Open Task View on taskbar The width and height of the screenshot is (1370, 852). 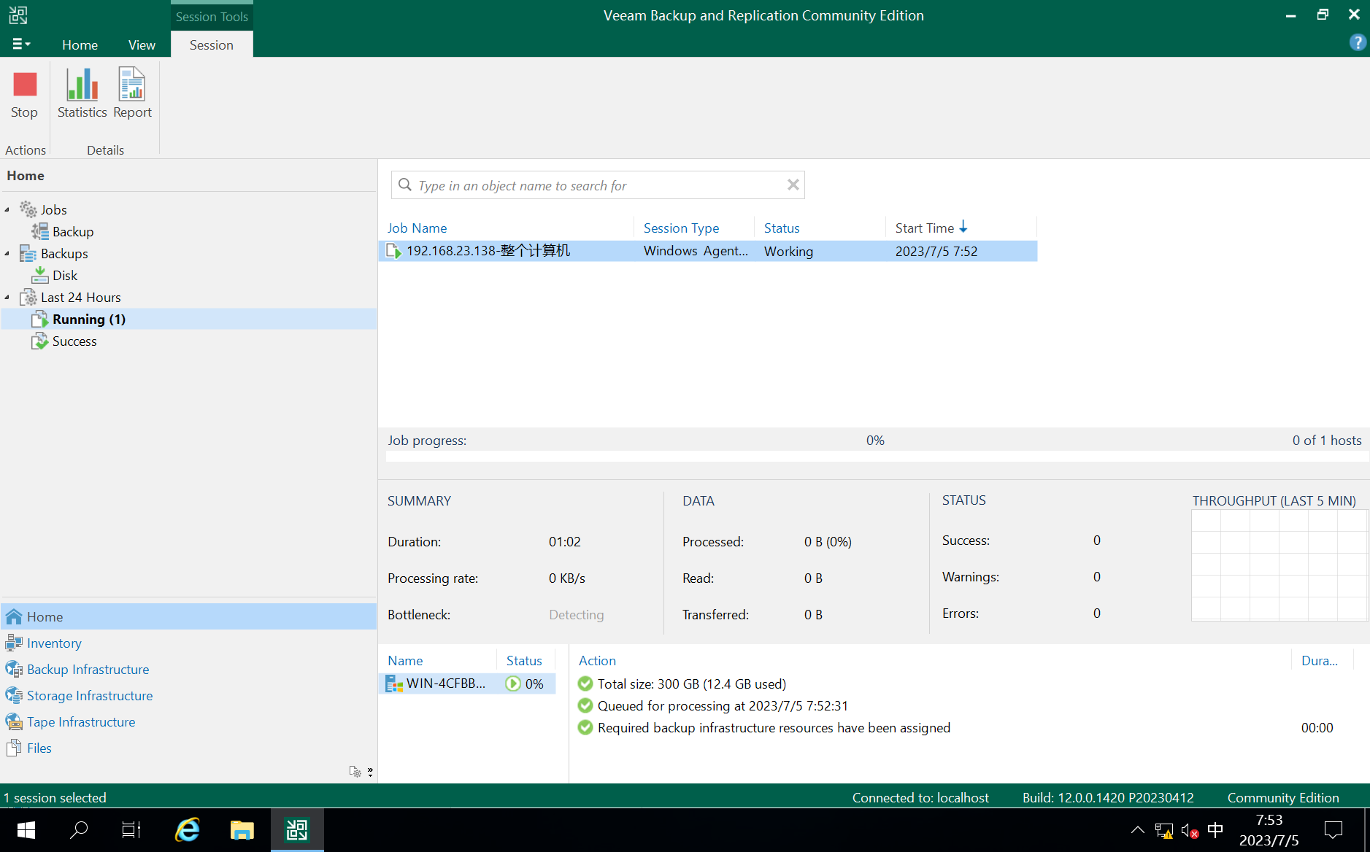point(131,830)
